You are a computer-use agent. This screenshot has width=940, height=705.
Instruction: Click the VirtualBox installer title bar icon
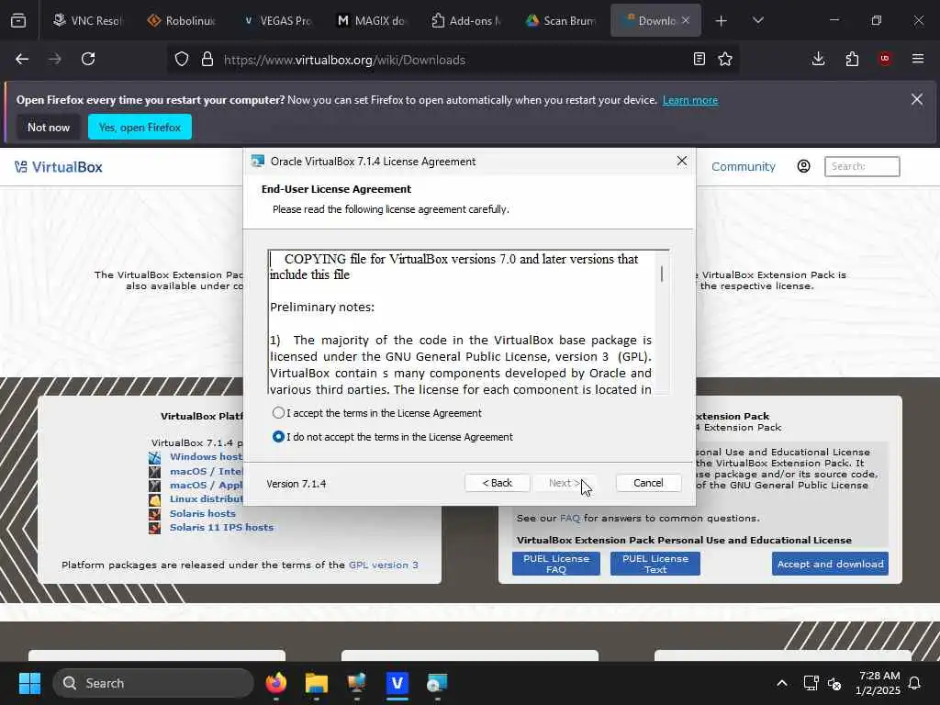258,162
